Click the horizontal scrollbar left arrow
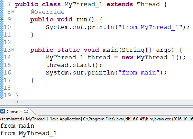Screen dimensions: 193x139 coord(17,102)
